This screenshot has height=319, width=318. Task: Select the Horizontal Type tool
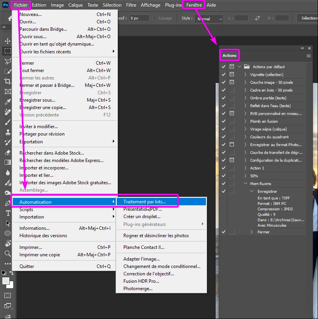7,213
